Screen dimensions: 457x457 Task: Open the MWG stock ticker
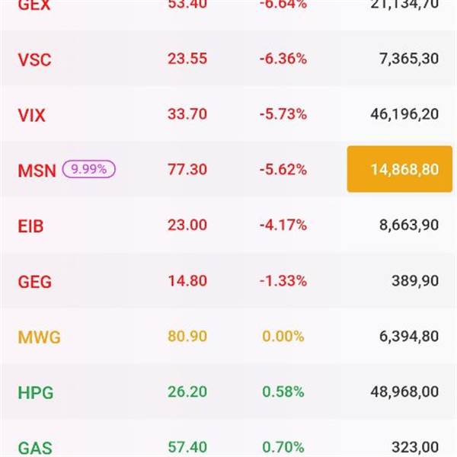click(39, 337)
